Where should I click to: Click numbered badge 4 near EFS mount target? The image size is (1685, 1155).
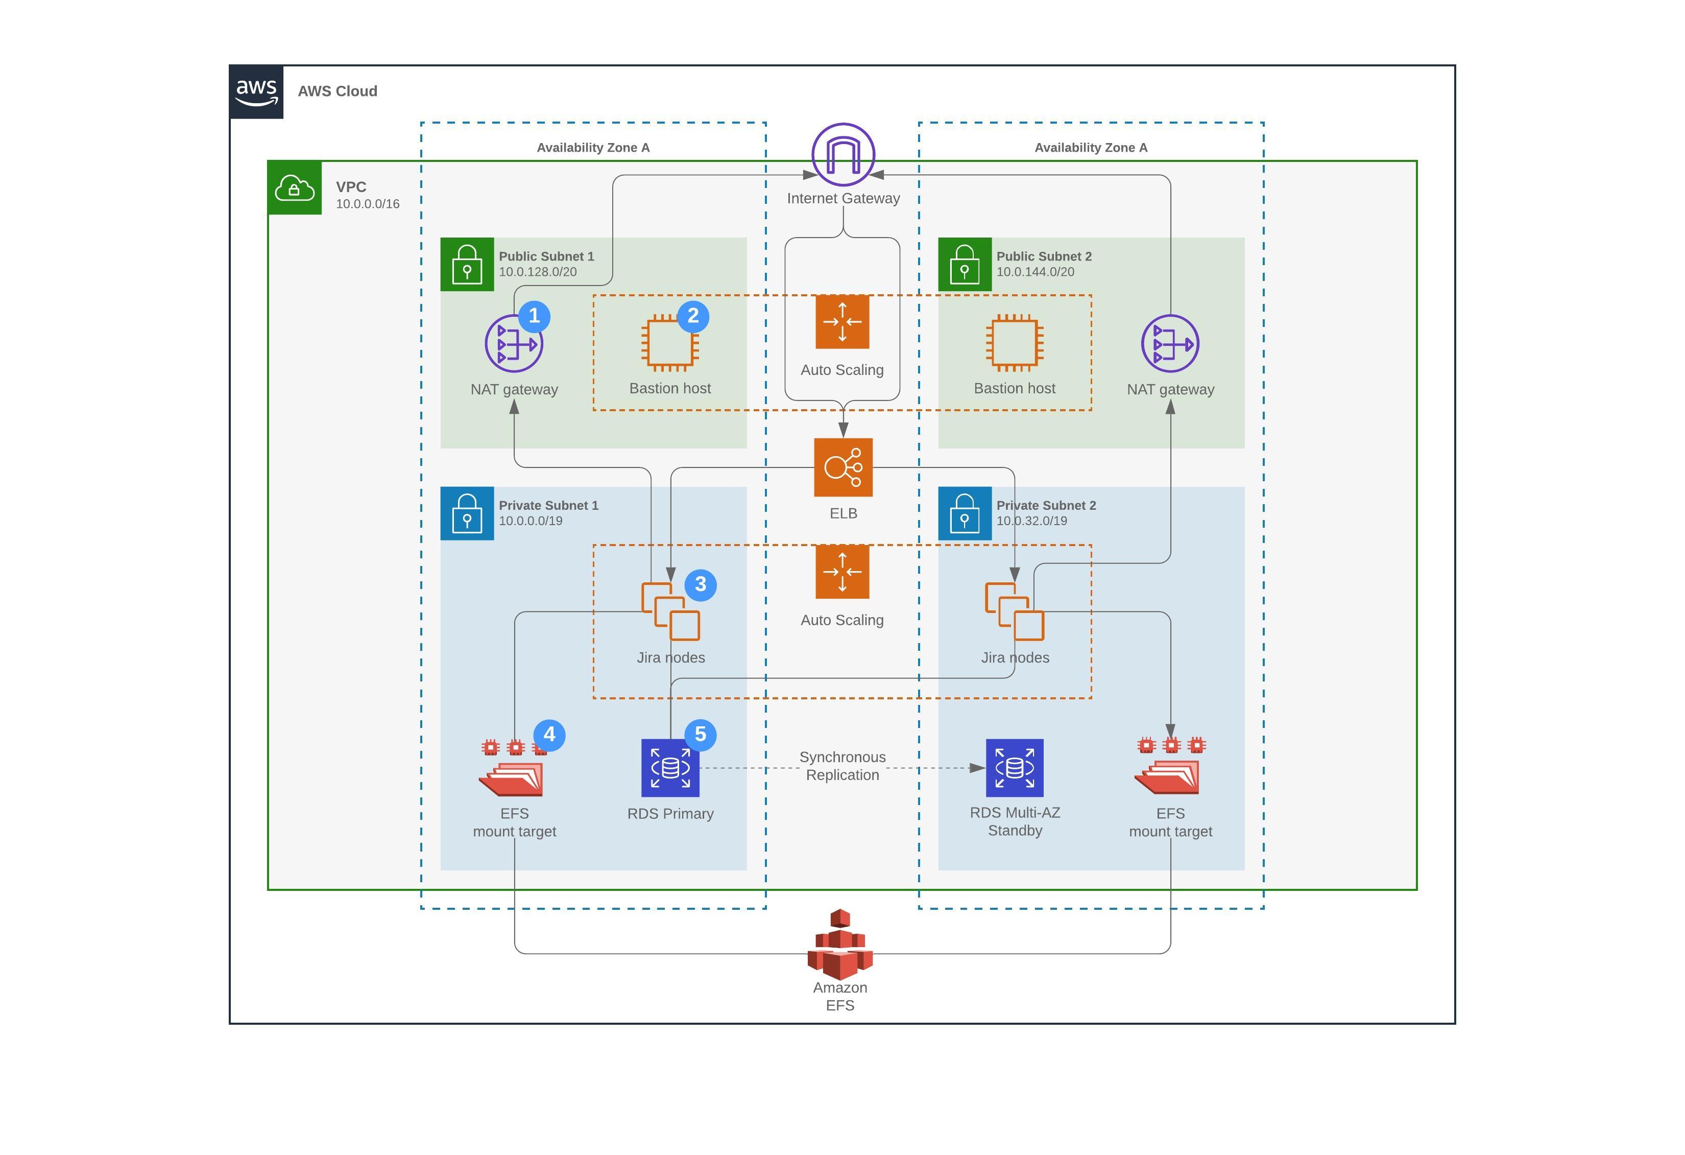(549, 735)
